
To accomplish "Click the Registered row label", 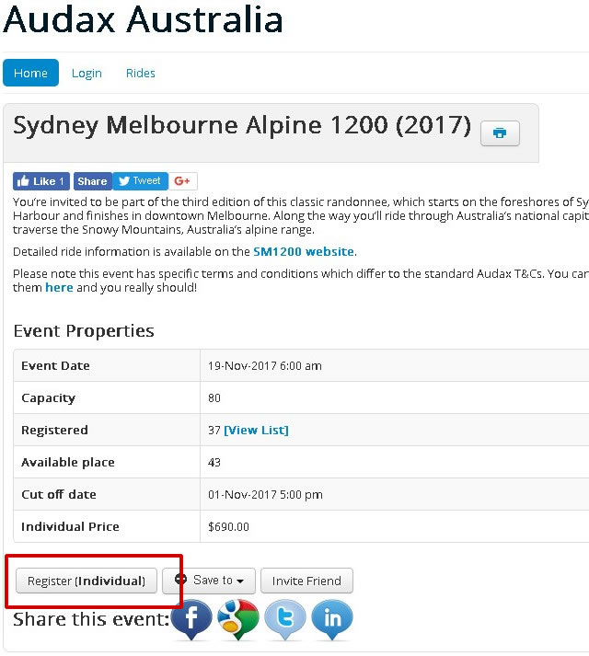I will (x=55, y=430).
